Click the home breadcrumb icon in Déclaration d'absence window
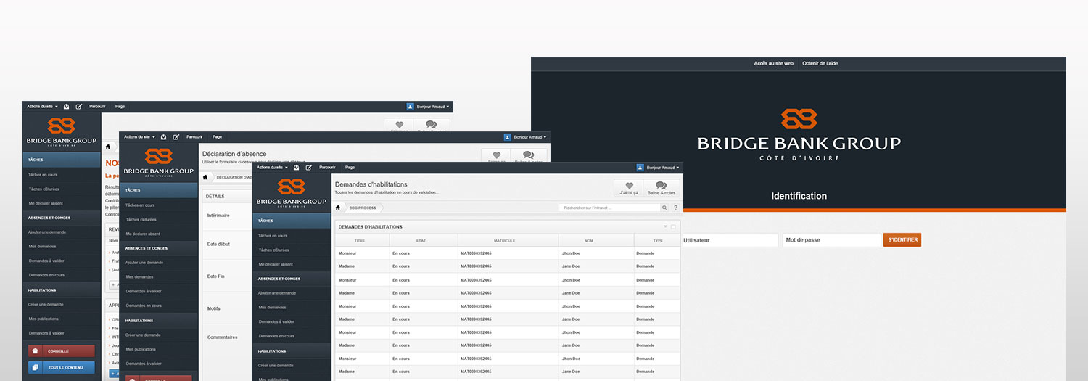 (205, 177)
